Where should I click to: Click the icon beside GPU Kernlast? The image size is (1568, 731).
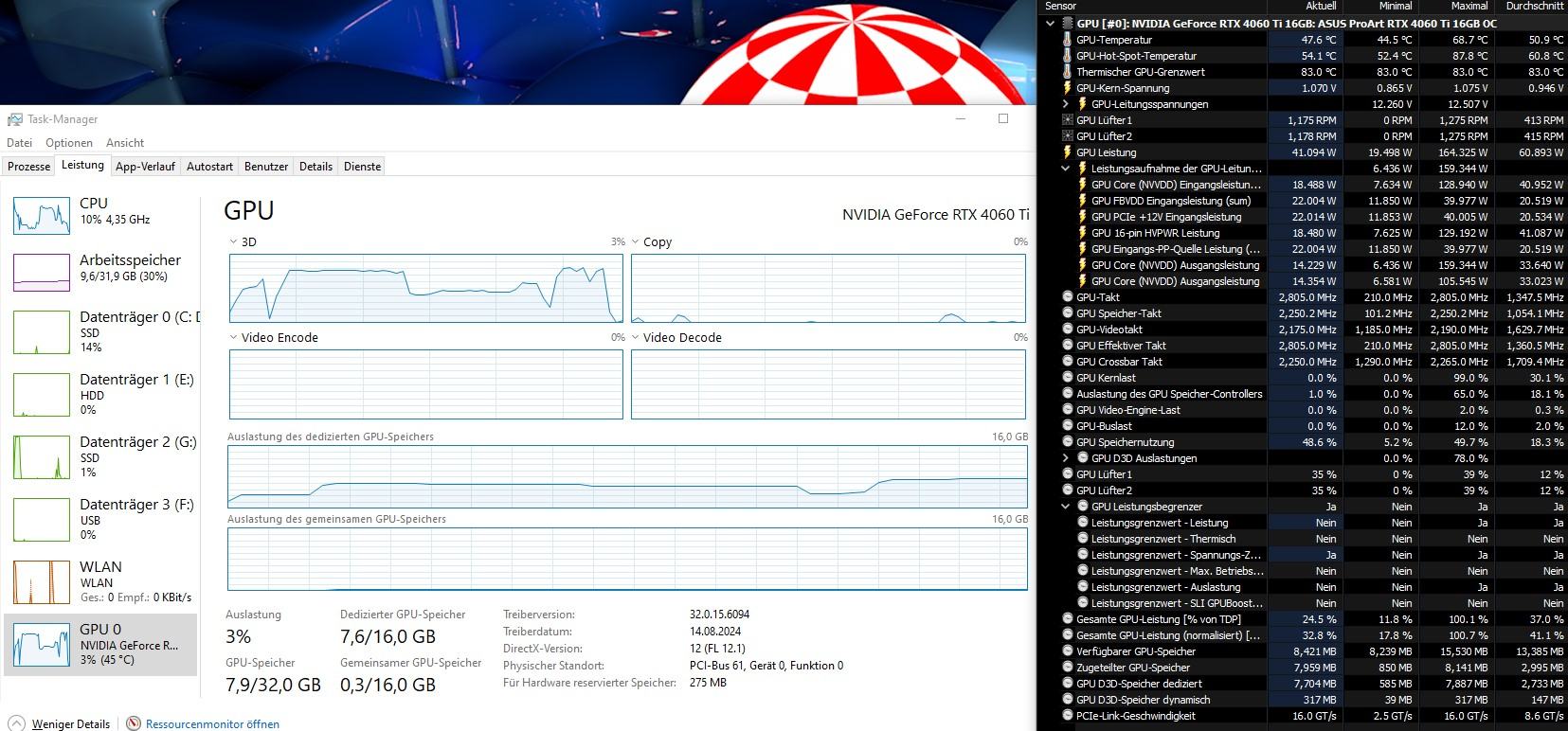click(1068, 378)
